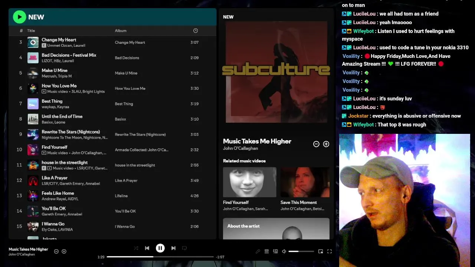
Task: Open artist link Basixx, Leone
Action: (53, 122)
